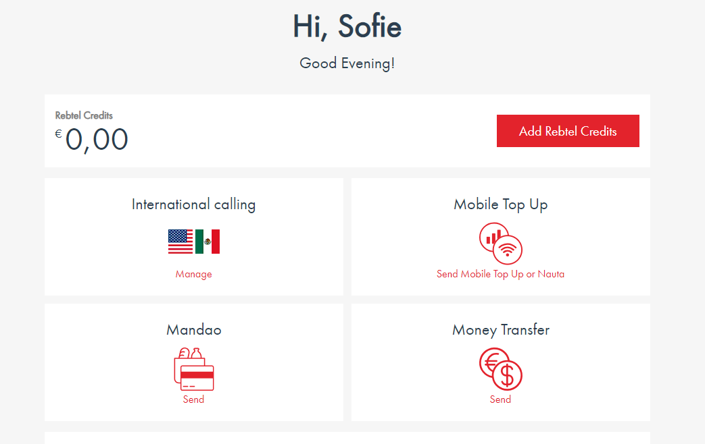
Task: Click the Good Evening! subtitle text
Action: pos(347,63)
